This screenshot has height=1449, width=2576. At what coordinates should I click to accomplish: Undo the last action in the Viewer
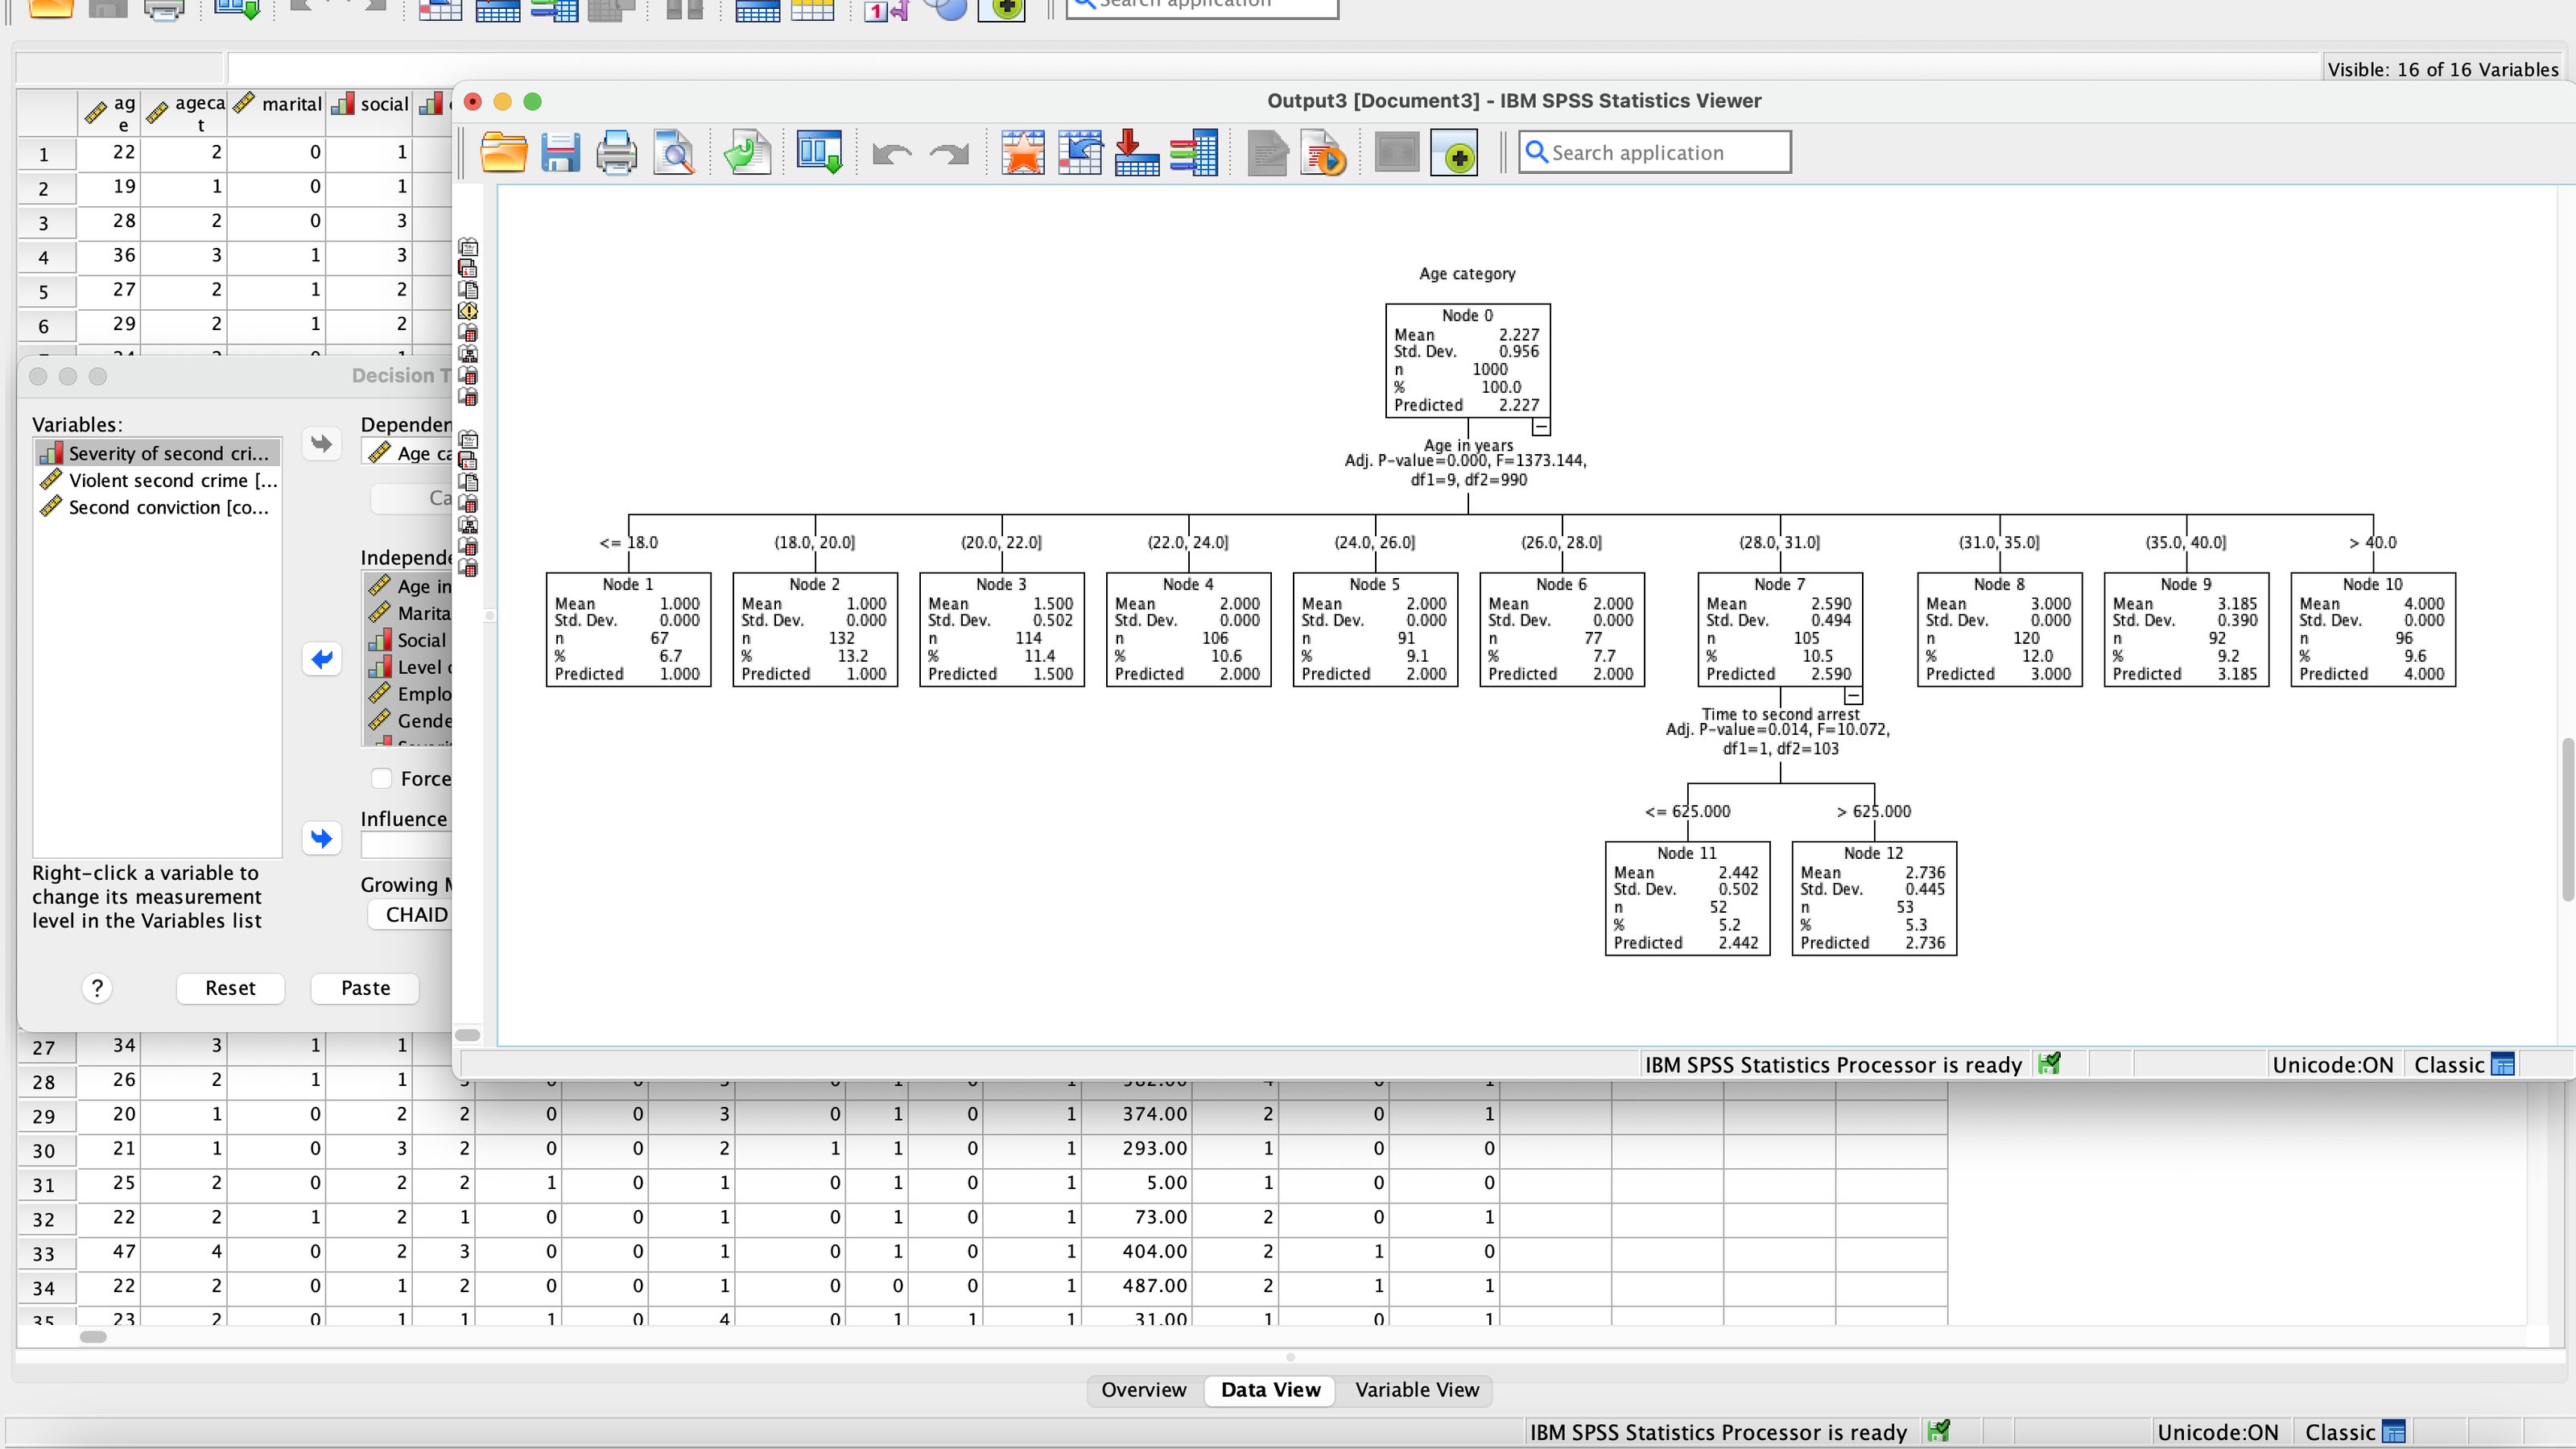pos(891,154)
